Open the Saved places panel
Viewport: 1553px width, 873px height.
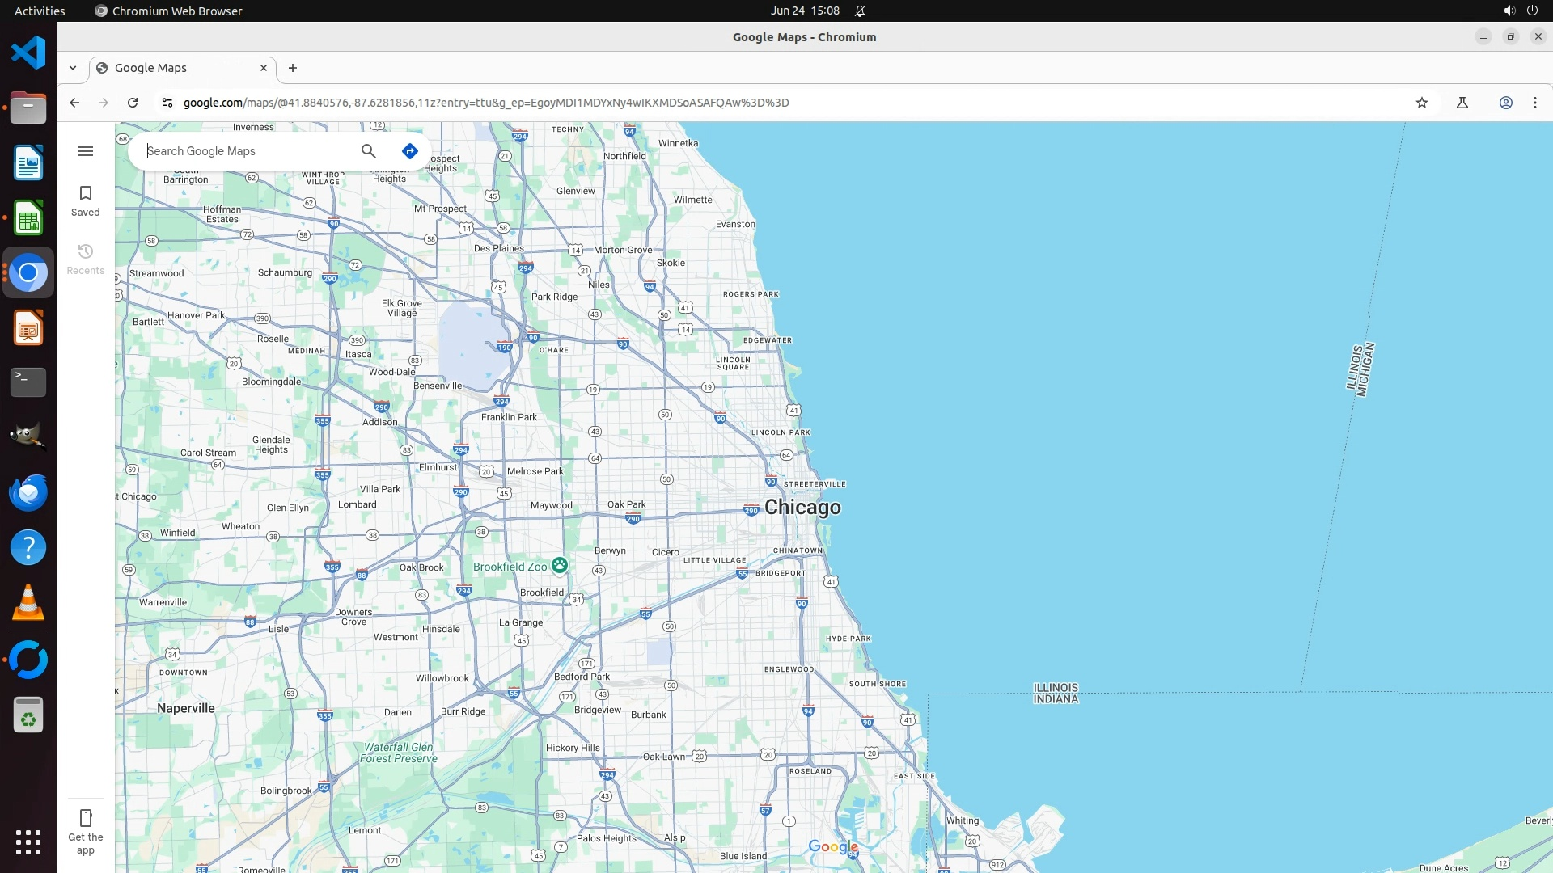[86, 200]
